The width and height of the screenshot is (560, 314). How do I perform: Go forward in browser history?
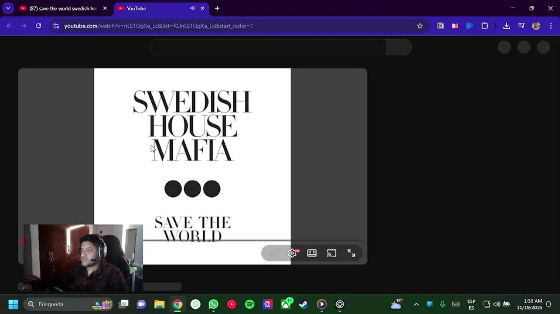coord(24,26)
